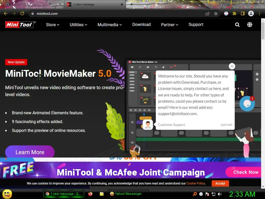Click the MiniTool MovieMaker 5.0 headline

point(58,73)
